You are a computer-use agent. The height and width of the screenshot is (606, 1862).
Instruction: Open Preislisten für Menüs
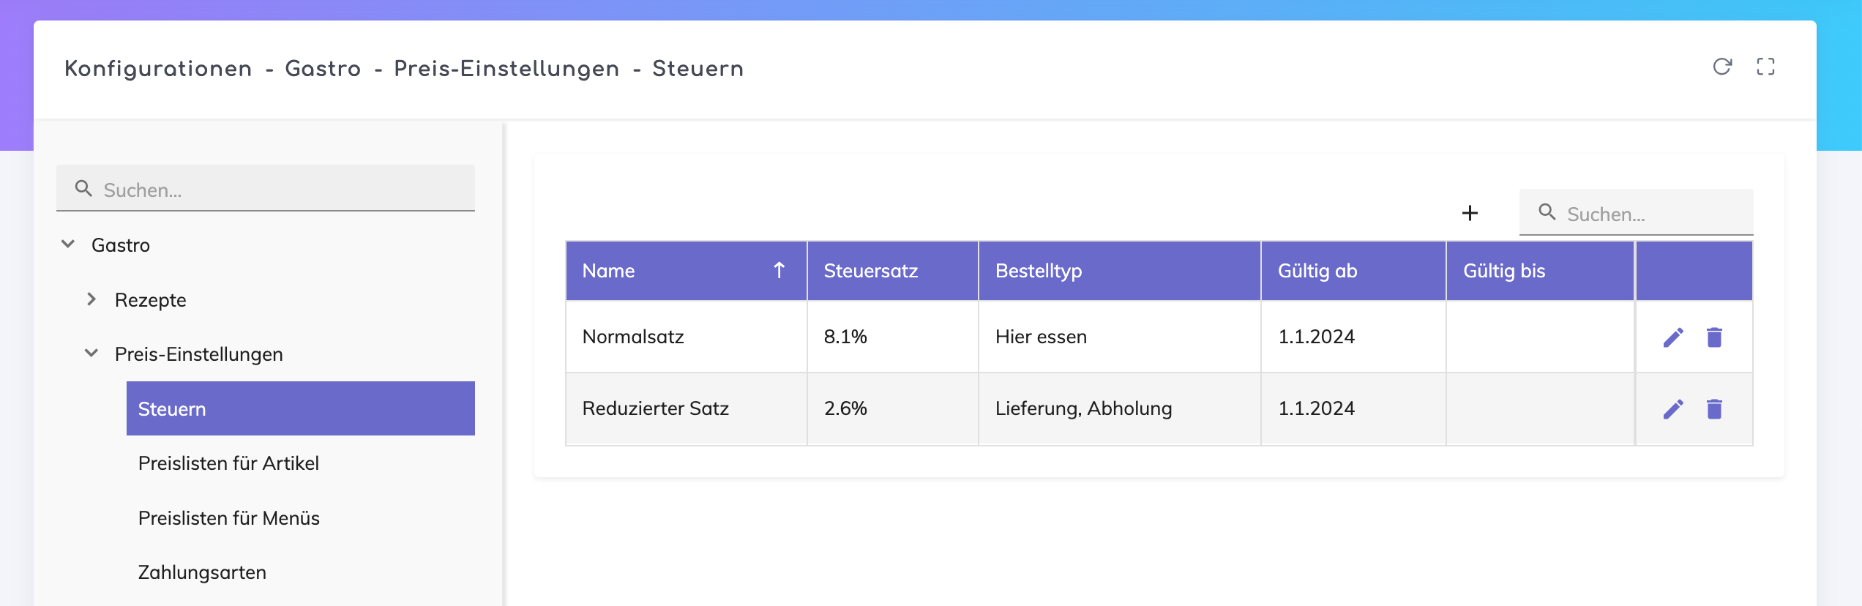pos(228,518)
